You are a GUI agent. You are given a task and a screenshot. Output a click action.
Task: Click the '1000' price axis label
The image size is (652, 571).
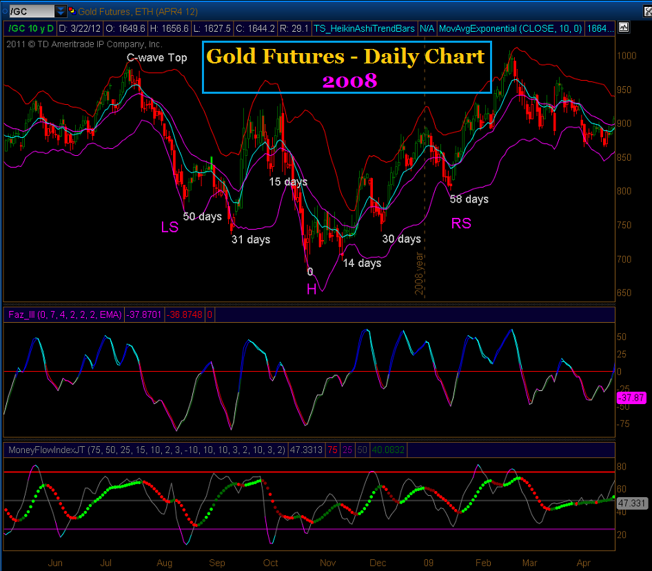click(x=626, y=56)
